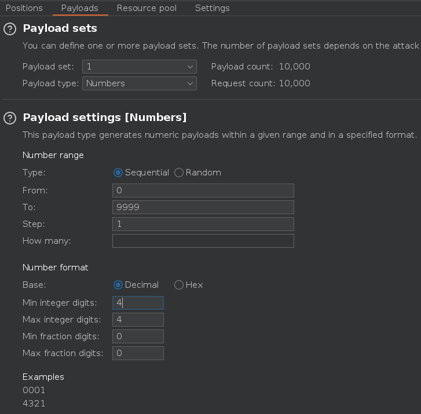Open help for Payload sets section
Screen dimensions: 421x414
tap(9, 29)
